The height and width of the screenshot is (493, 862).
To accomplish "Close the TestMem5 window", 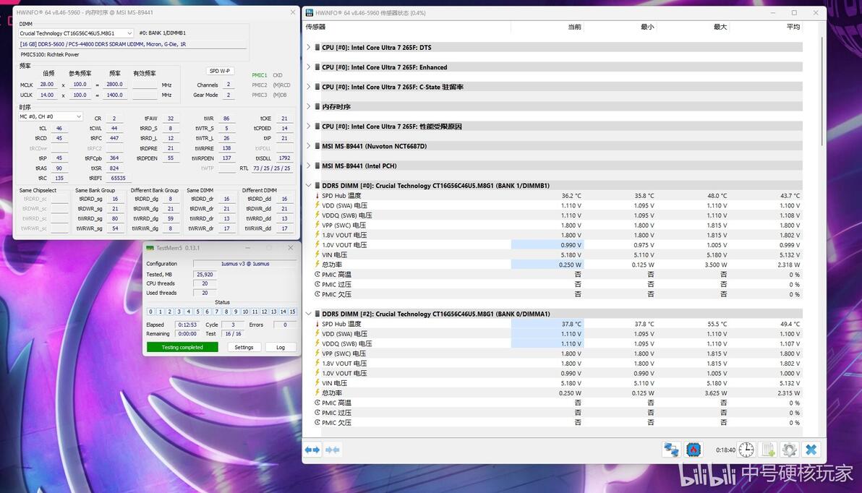I will click(290, 248).
